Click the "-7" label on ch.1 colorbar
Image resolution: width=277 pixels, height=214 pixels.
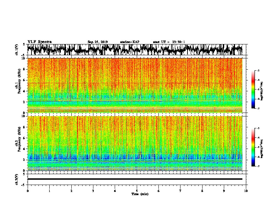258,108
